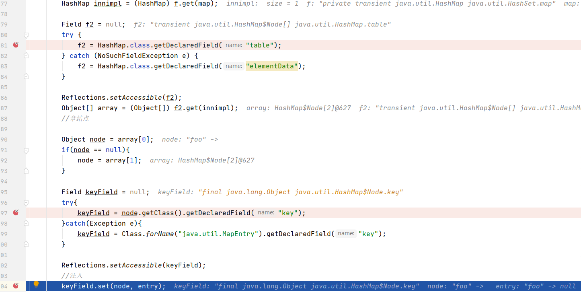
Task: Toggle the breakpoint at keyField getDeclaredField line 97
Action: tap(16, 212)
